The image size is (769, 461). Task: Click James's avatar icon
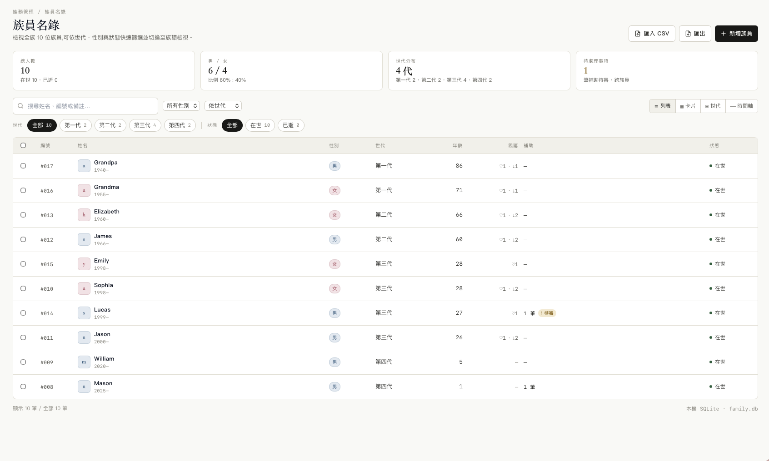pyautogui.click(x=84, y=239)
